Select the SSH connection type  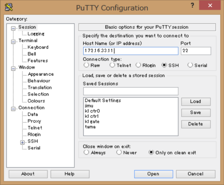coord(164,65)
